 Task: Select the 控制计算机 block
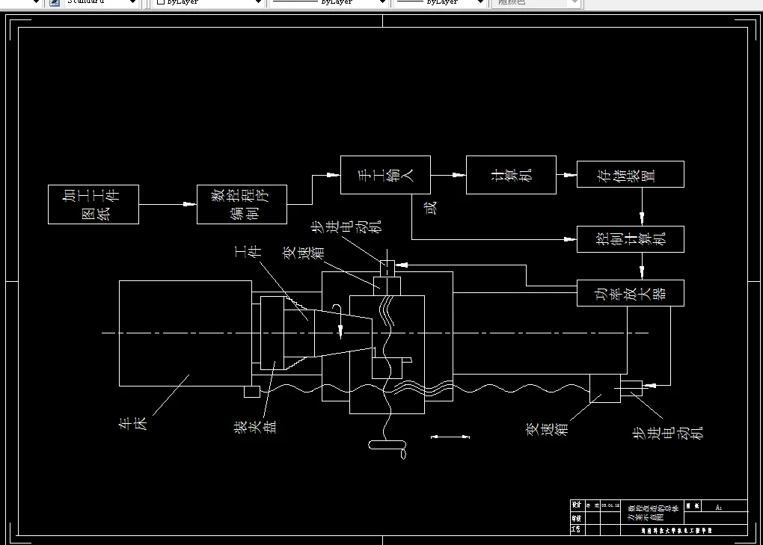pyautogui.click(x=631, y=239)
